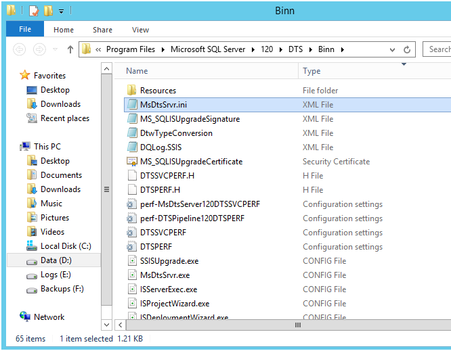Image resolution: width=451 pixels, height=351 pixels.
Task: Open the address bar history dropdown
Action: coord(392,49)
